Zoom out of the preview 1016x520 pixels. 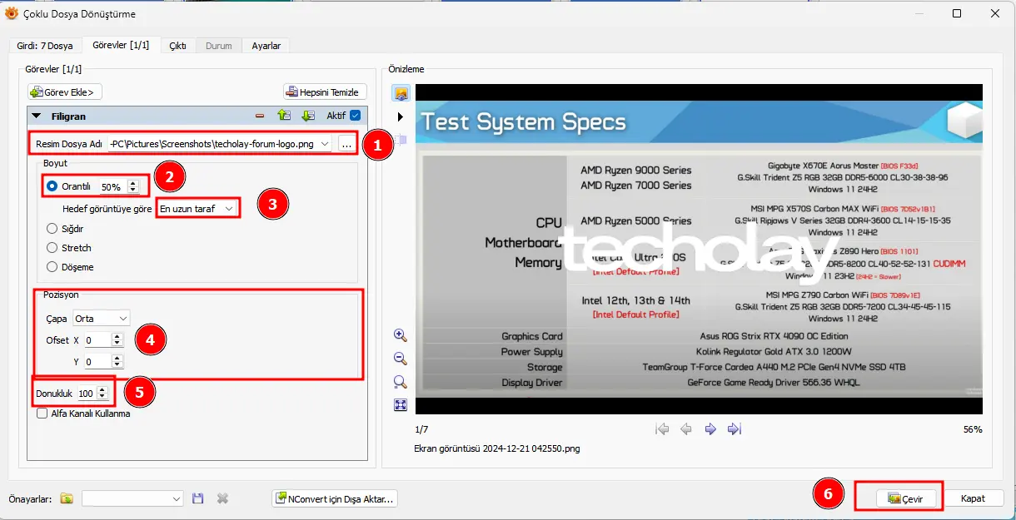401,359
